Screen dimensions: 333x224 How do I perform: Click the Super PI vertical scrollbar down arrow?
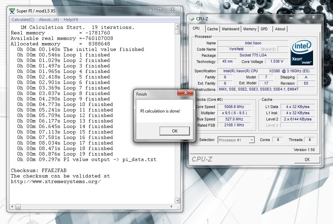pyautogui.click(x=178, y=201)
